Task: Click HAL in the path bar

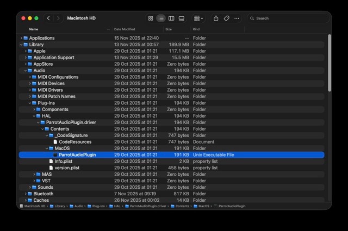Action: pyautogui.click(x=117, y=206)
